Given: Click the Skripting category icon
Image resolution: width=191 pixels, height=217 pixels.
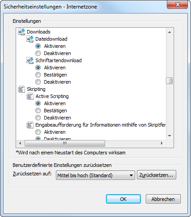Looking at the screenshot, I should pos(21,89).
